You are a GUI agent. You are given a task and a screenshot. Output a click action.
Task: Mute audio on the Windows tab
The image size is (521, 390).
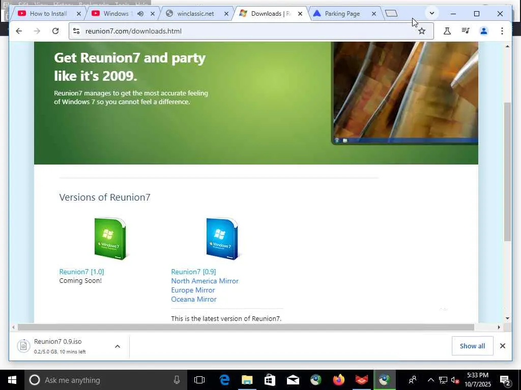(x=140, y=14)
